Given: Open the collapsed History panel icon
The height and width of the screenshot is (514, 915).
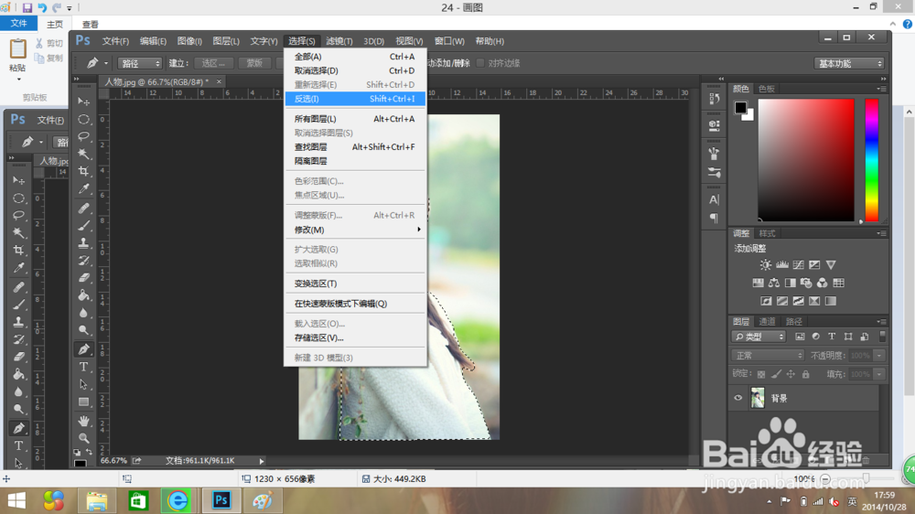Looking at the screenshot, I should click(715, 99).
